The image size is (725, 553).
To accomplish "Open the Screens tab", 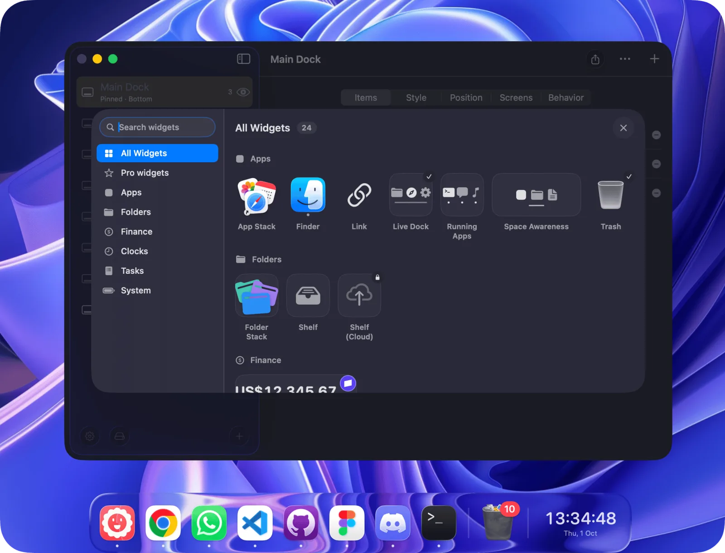I will tap(516, 97).
